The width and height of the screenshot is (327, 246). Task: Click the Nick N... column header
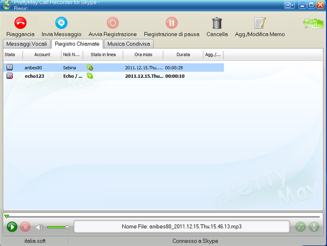point(72,55)
